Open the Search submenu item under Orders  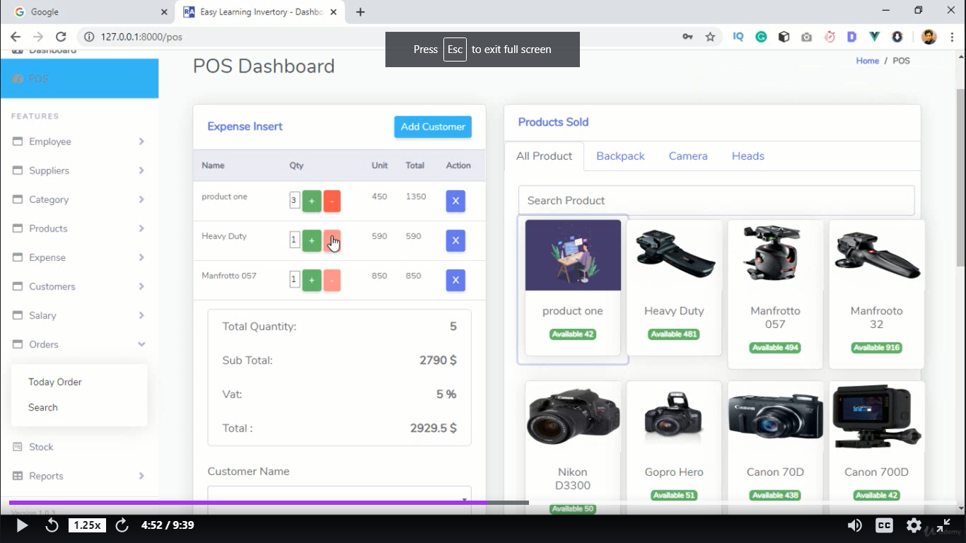(43, 407)
